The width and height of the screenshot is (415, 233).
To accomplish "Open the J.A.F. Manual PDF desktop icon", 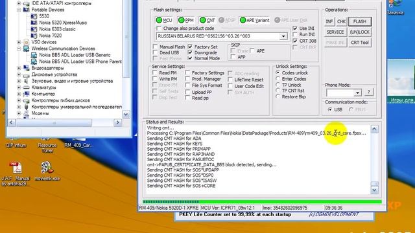I will click(x=16, y=174).
